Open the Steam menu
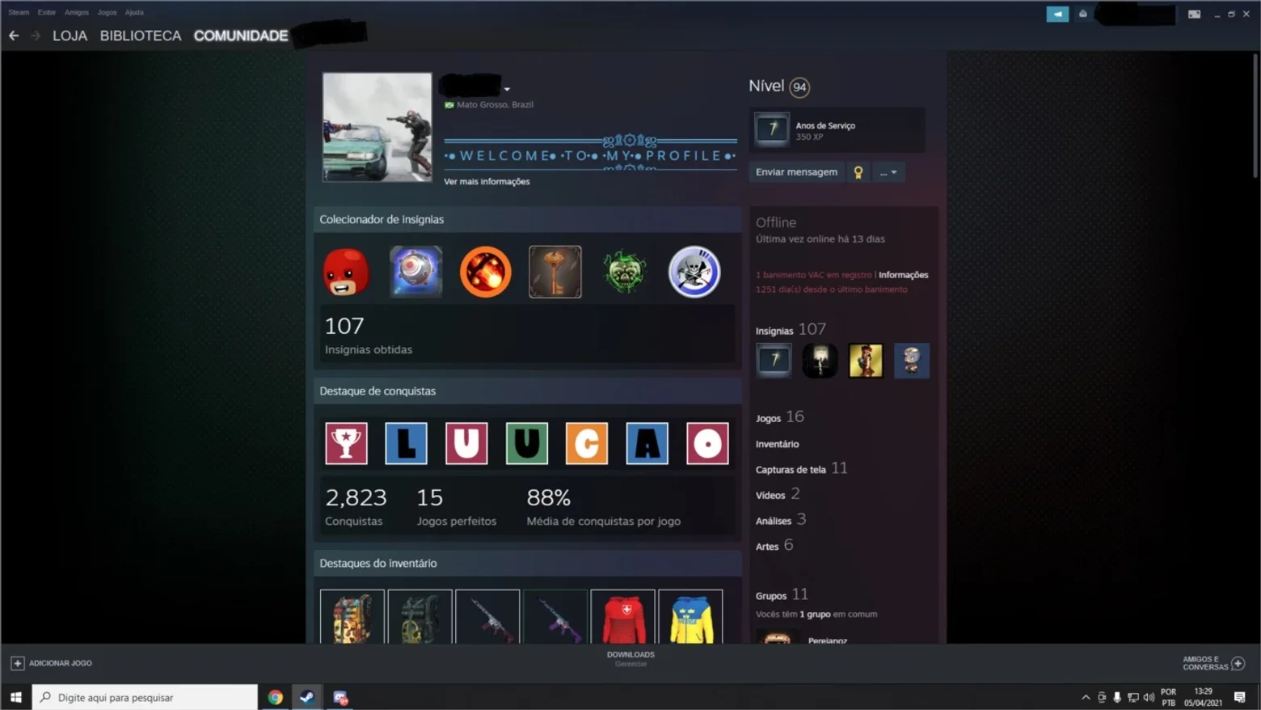This screenshot has height=710, width=1261. [19, 12]
